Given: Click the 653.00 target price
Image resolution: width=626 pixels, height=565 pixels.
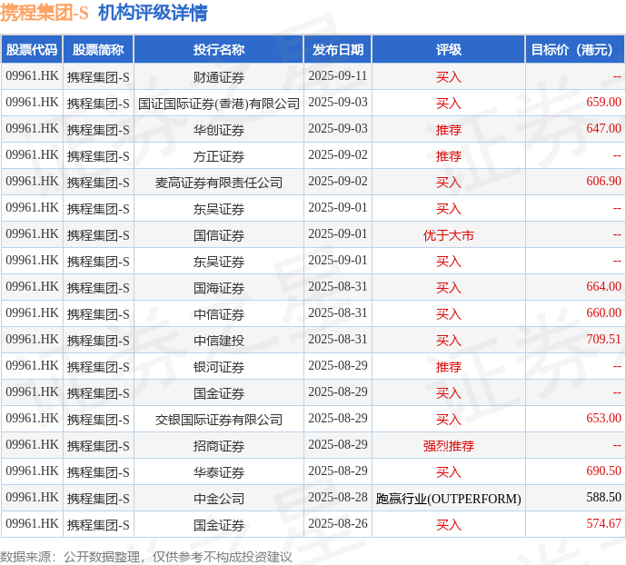Looking at the screenshot, I should (603, 418).
